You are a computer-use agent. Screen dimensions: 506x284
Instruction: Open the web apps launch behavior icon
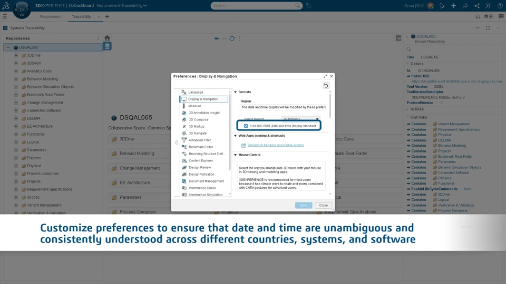pos(244,145)
